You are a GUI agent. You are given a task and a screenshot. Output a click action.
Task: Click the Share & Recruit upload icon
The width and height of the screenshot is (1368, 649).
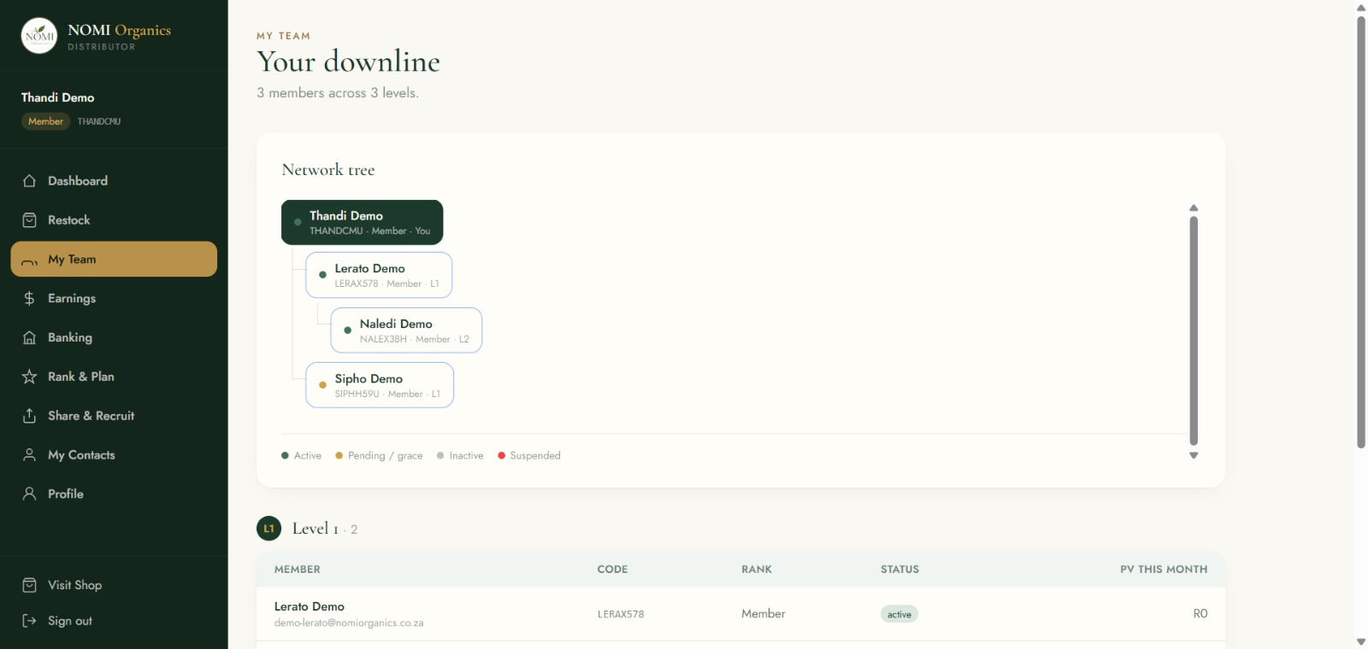(x=29, y=416)
